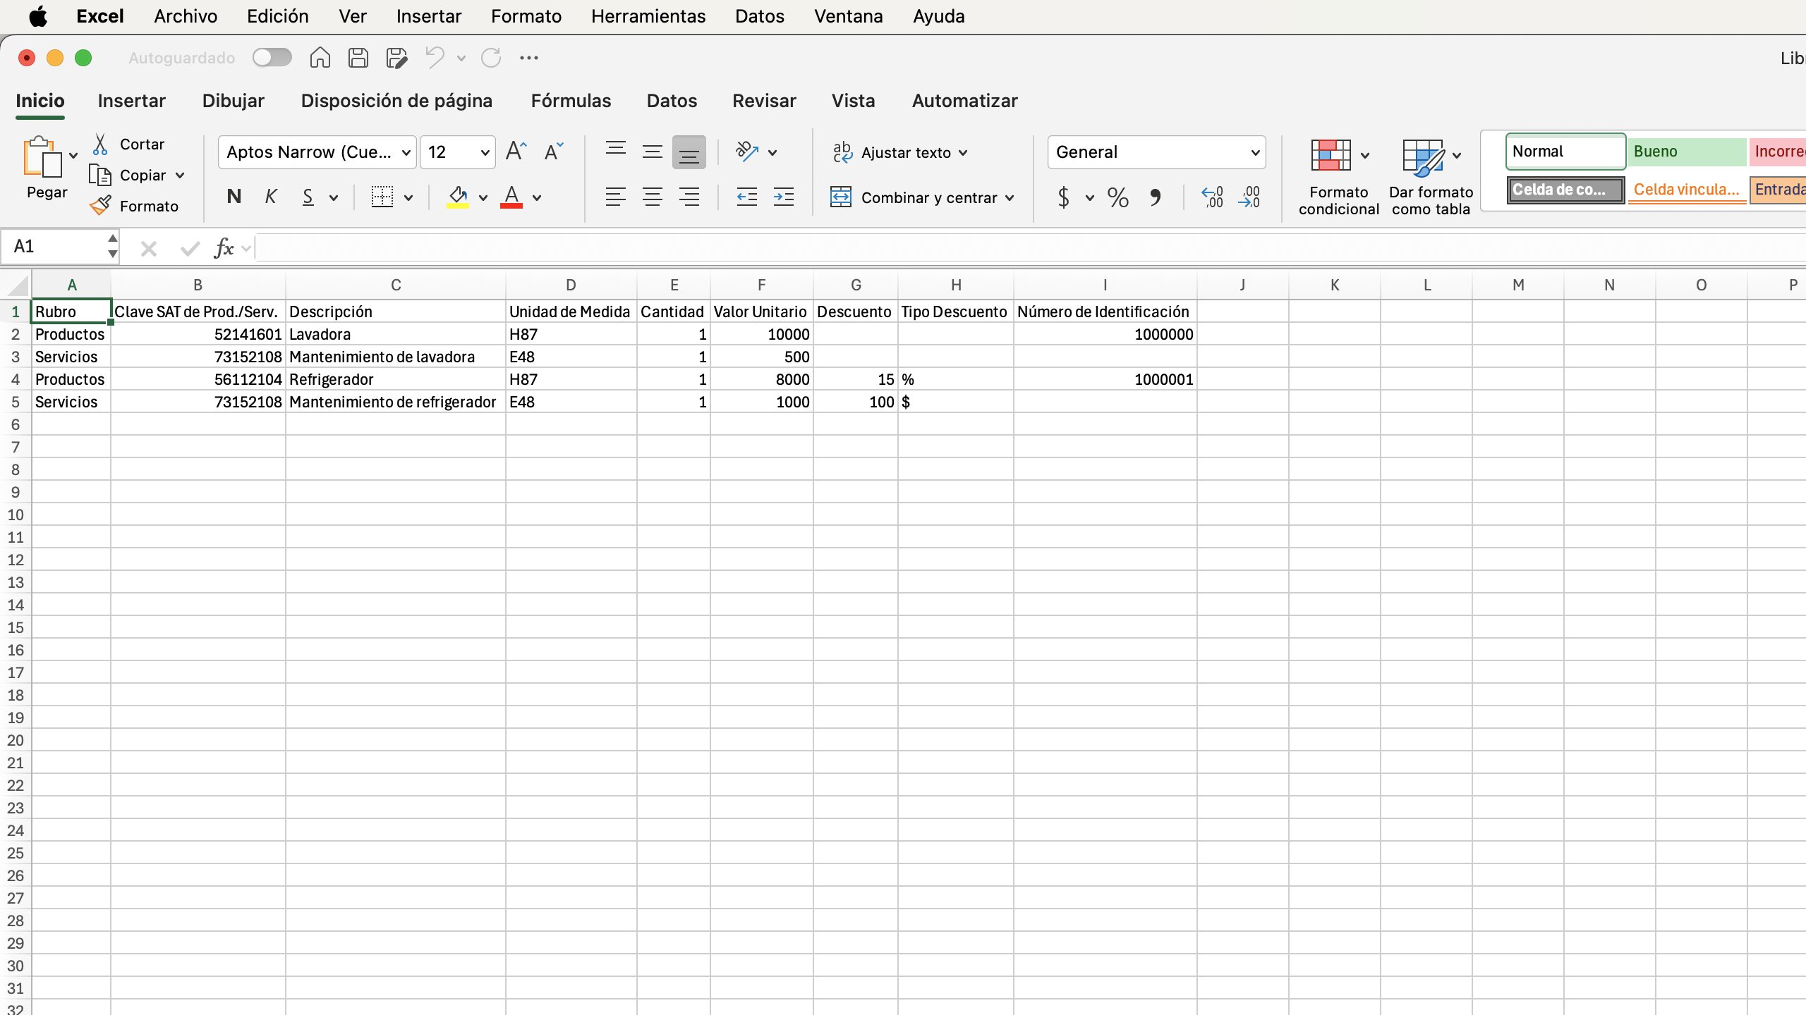Open the Herramientas menu in menu bar
Image resolution: width=1806 pixels, height=1015 pixels.
tap(648, 16)
